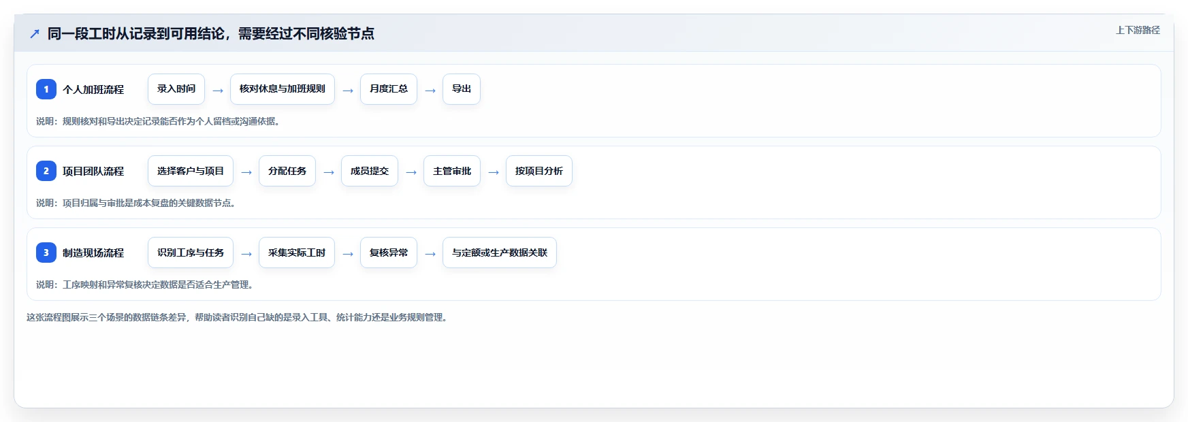Select the 月度汇总 step box

click(x=389, y=89)
